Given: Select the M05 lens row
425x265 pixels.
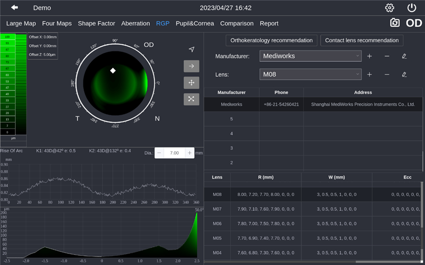Looking at the screenshot, I should [312, 238].
